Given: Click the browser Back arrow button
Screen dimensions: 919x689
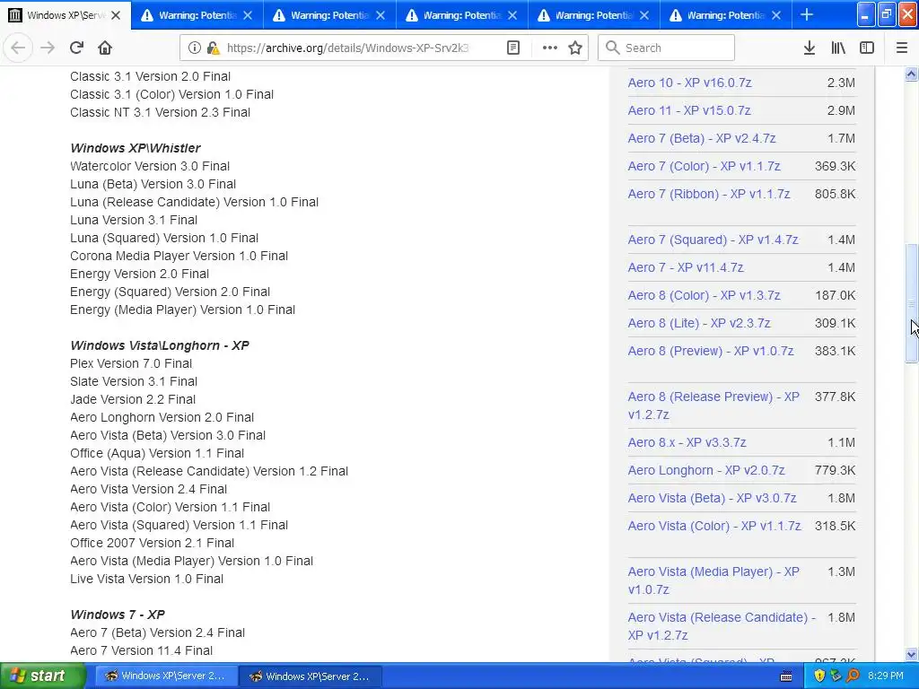Looking at the screenshot, I should [18, 48].
